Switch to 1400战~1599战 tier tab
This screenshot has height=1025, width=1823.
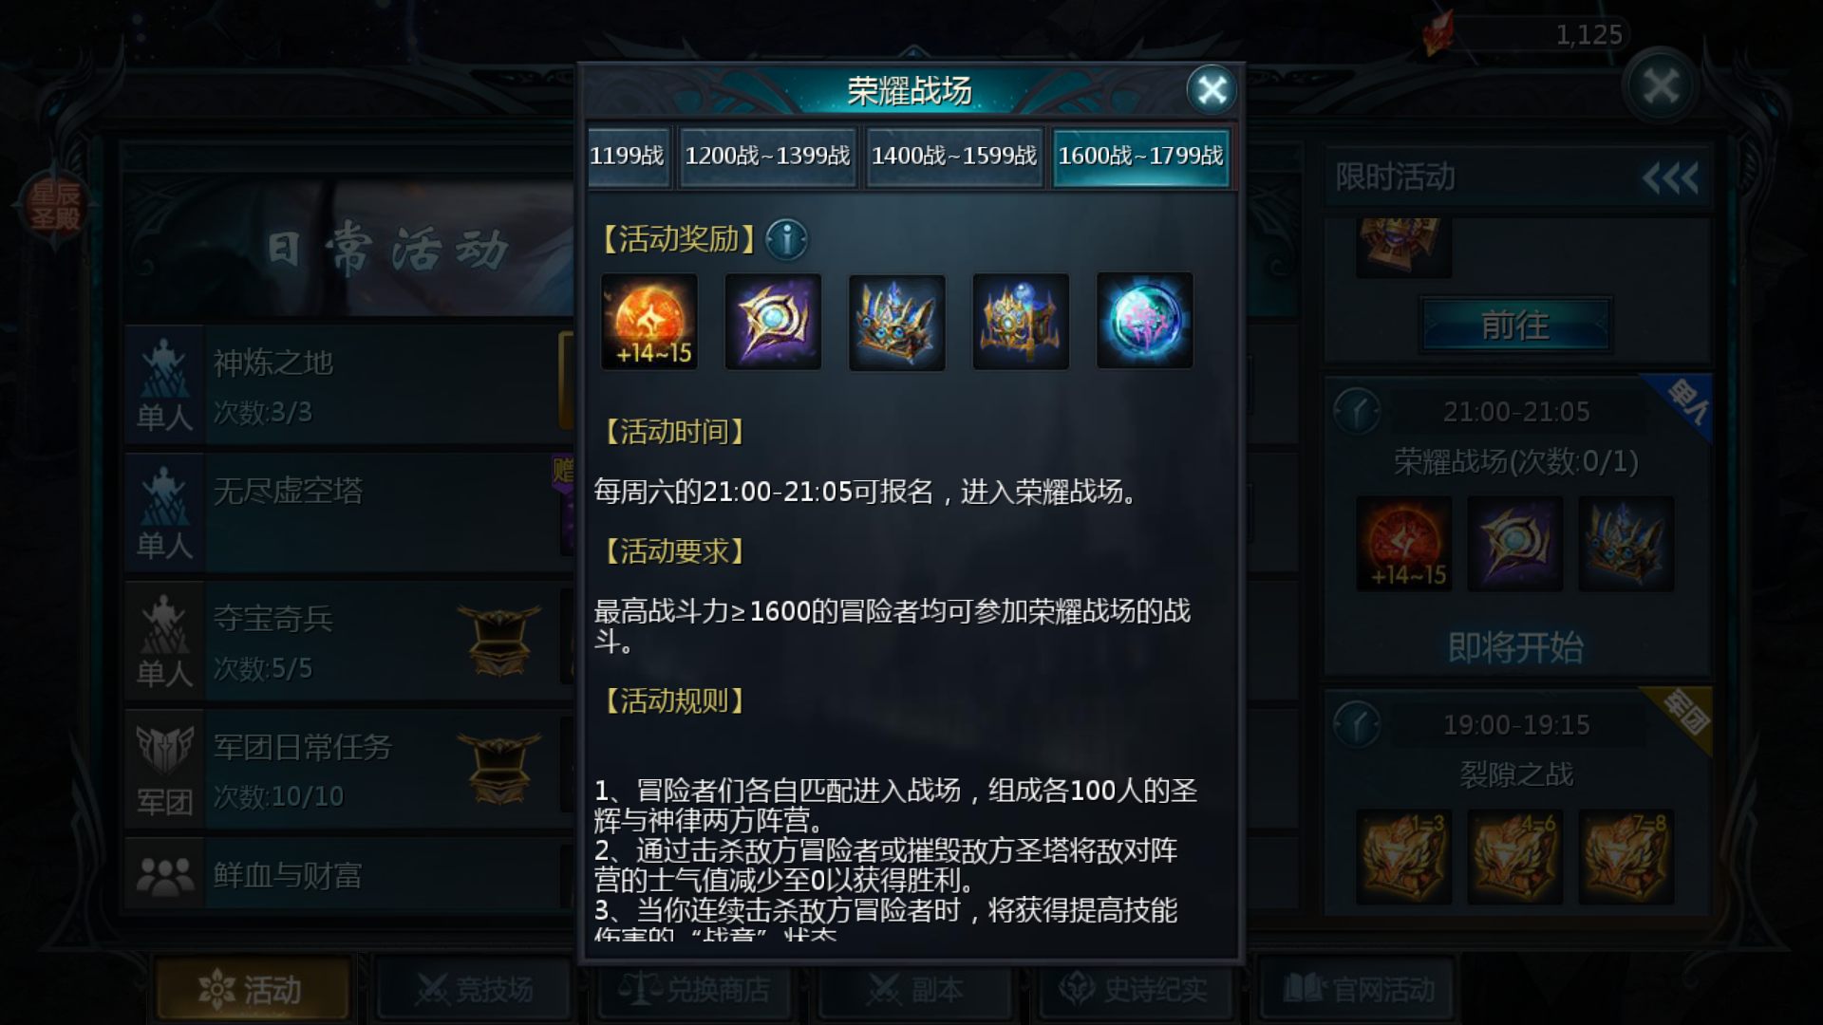click(x=954, y=157)
